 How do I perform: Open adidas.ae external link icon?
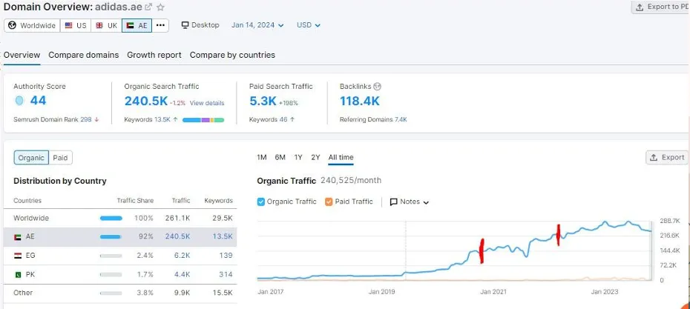pos(148,7)
